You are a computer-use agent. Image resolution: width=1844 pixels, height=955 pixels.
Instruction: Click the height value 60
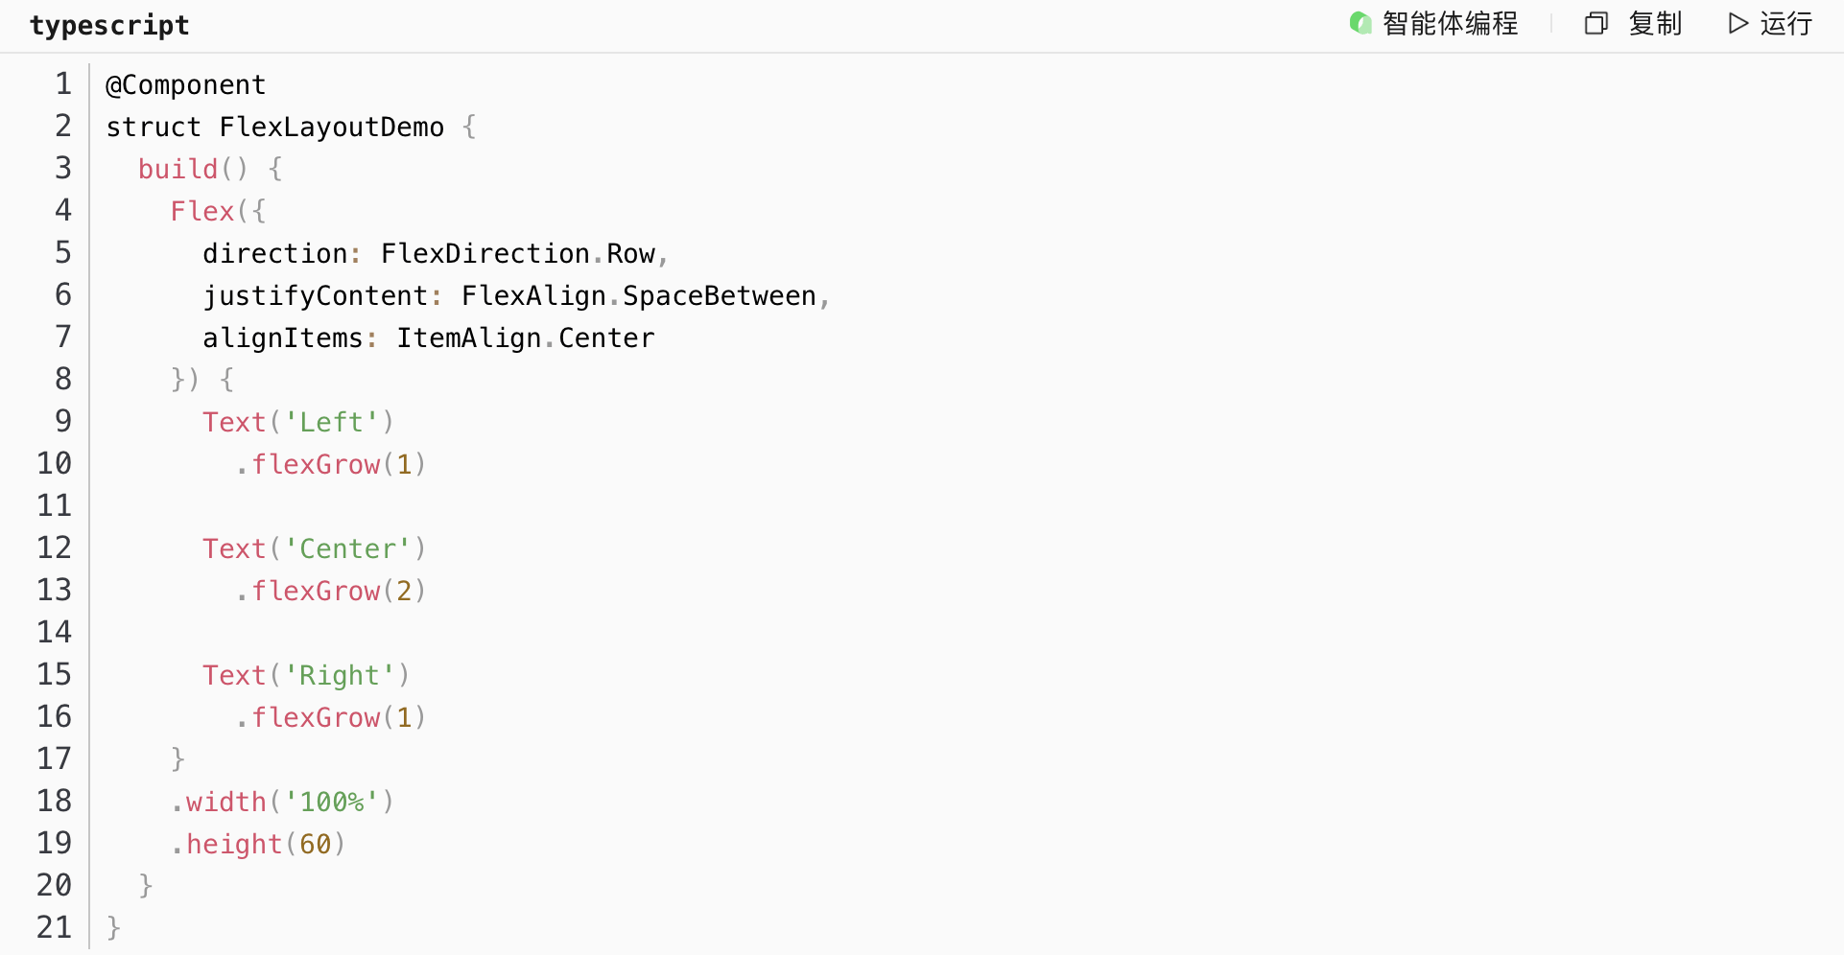315,845
